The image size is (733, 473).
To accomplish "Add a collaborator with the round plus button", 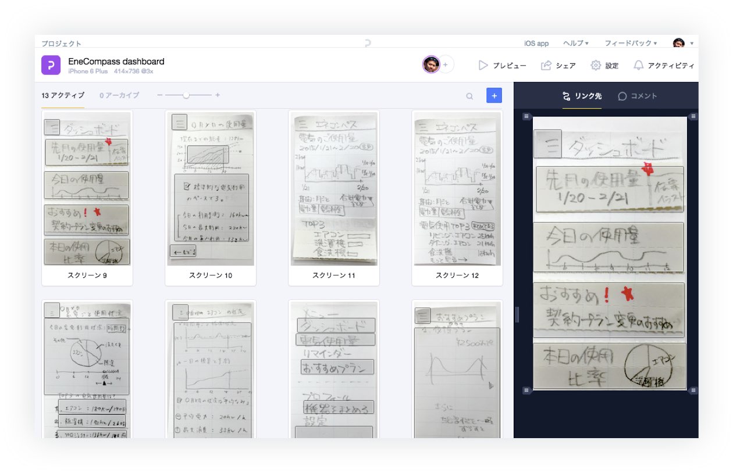I will (x=446, y=65).
